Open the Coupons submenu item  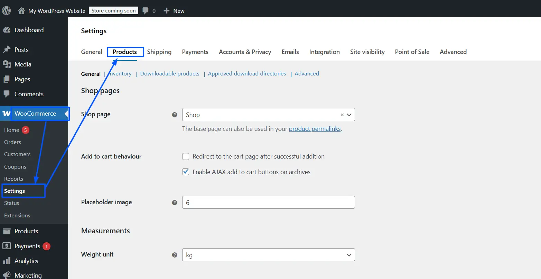15,167
